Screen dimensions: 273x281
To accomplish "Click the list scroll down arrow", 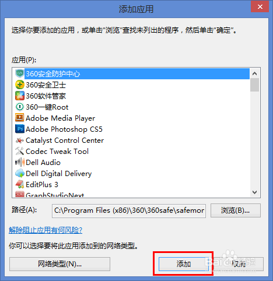I will [x=254, y=192].
